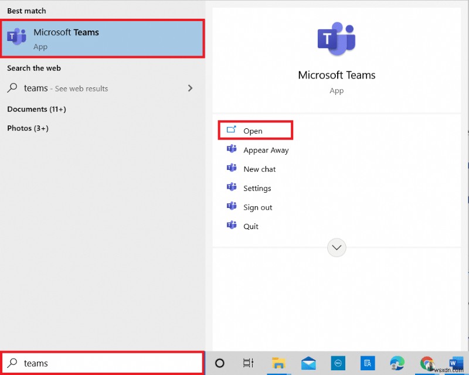Screen dimensions: 469x375
Task: Click Open to launch Microsoft Teams
Action: pos(252,130)
